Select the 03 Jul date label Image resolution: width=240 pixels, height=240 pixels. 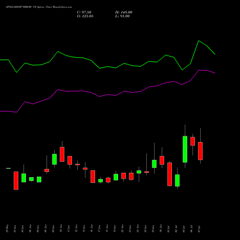pyautogui.click(x=184, y=229)
